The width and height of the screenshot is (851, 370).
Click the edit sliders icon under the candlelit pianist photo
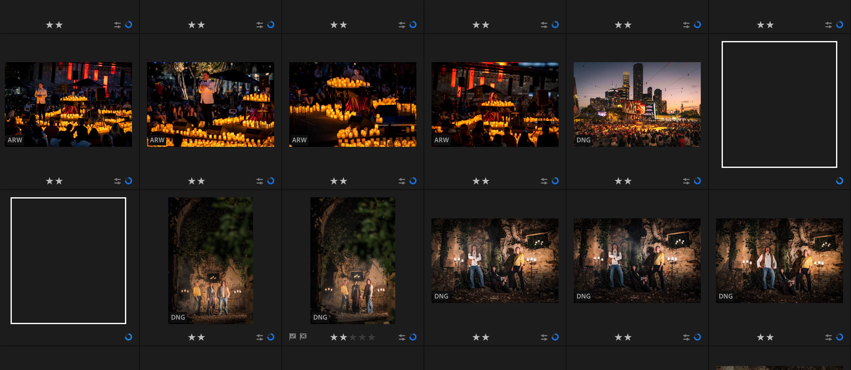click(x=402, y=181)
